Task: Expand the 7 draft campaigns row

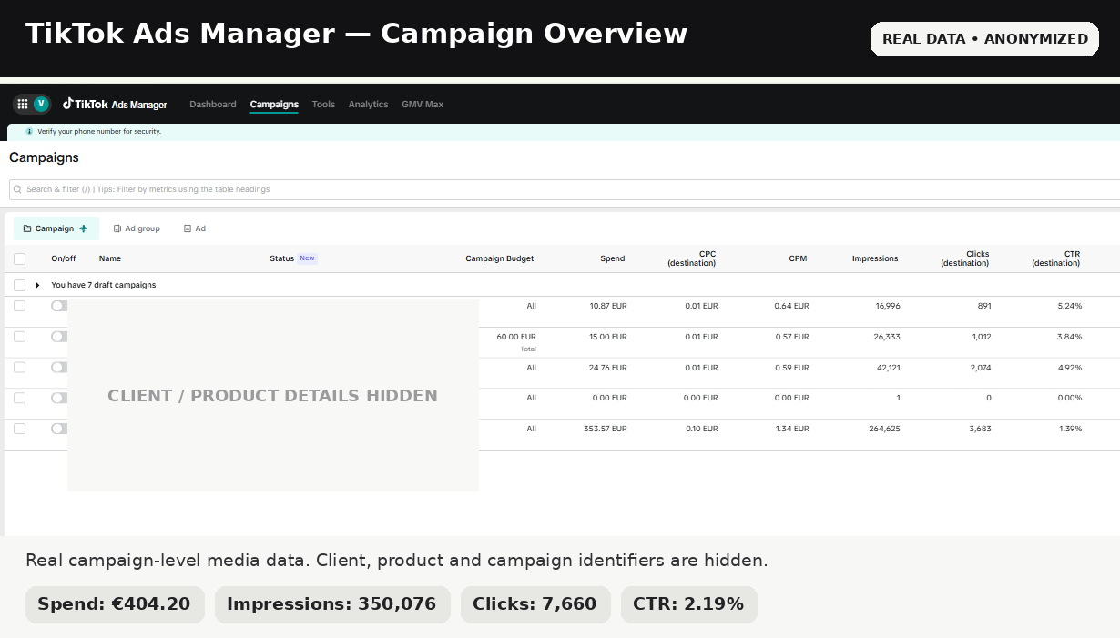Action: tap(37, 285)
